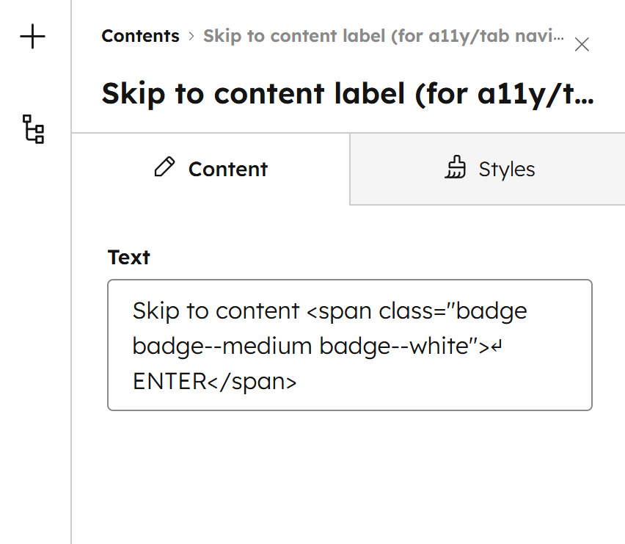Viewport: 625px width, 544px height.
Task: Close the editor panel with the X
Action: pyautogui.click(x=582, y=44)
